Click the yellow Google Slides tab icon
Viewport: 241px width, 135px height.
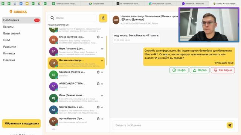pyautogui.click(x=27, y=3)
